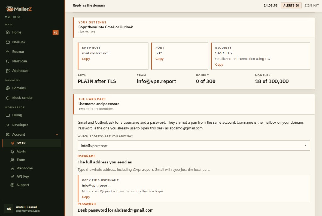Screen dimensions: 322x216
Task: Click the 14:03:53 clock
Action: tap(271, 6)
